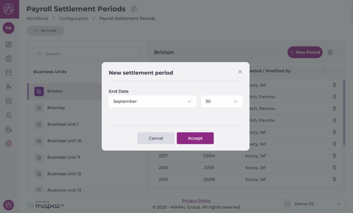The width and height of the screenshot is (353, 213).
Task: Go to Configuration breadcrumb
Action: pyautogui.click(x=74, y=19)
